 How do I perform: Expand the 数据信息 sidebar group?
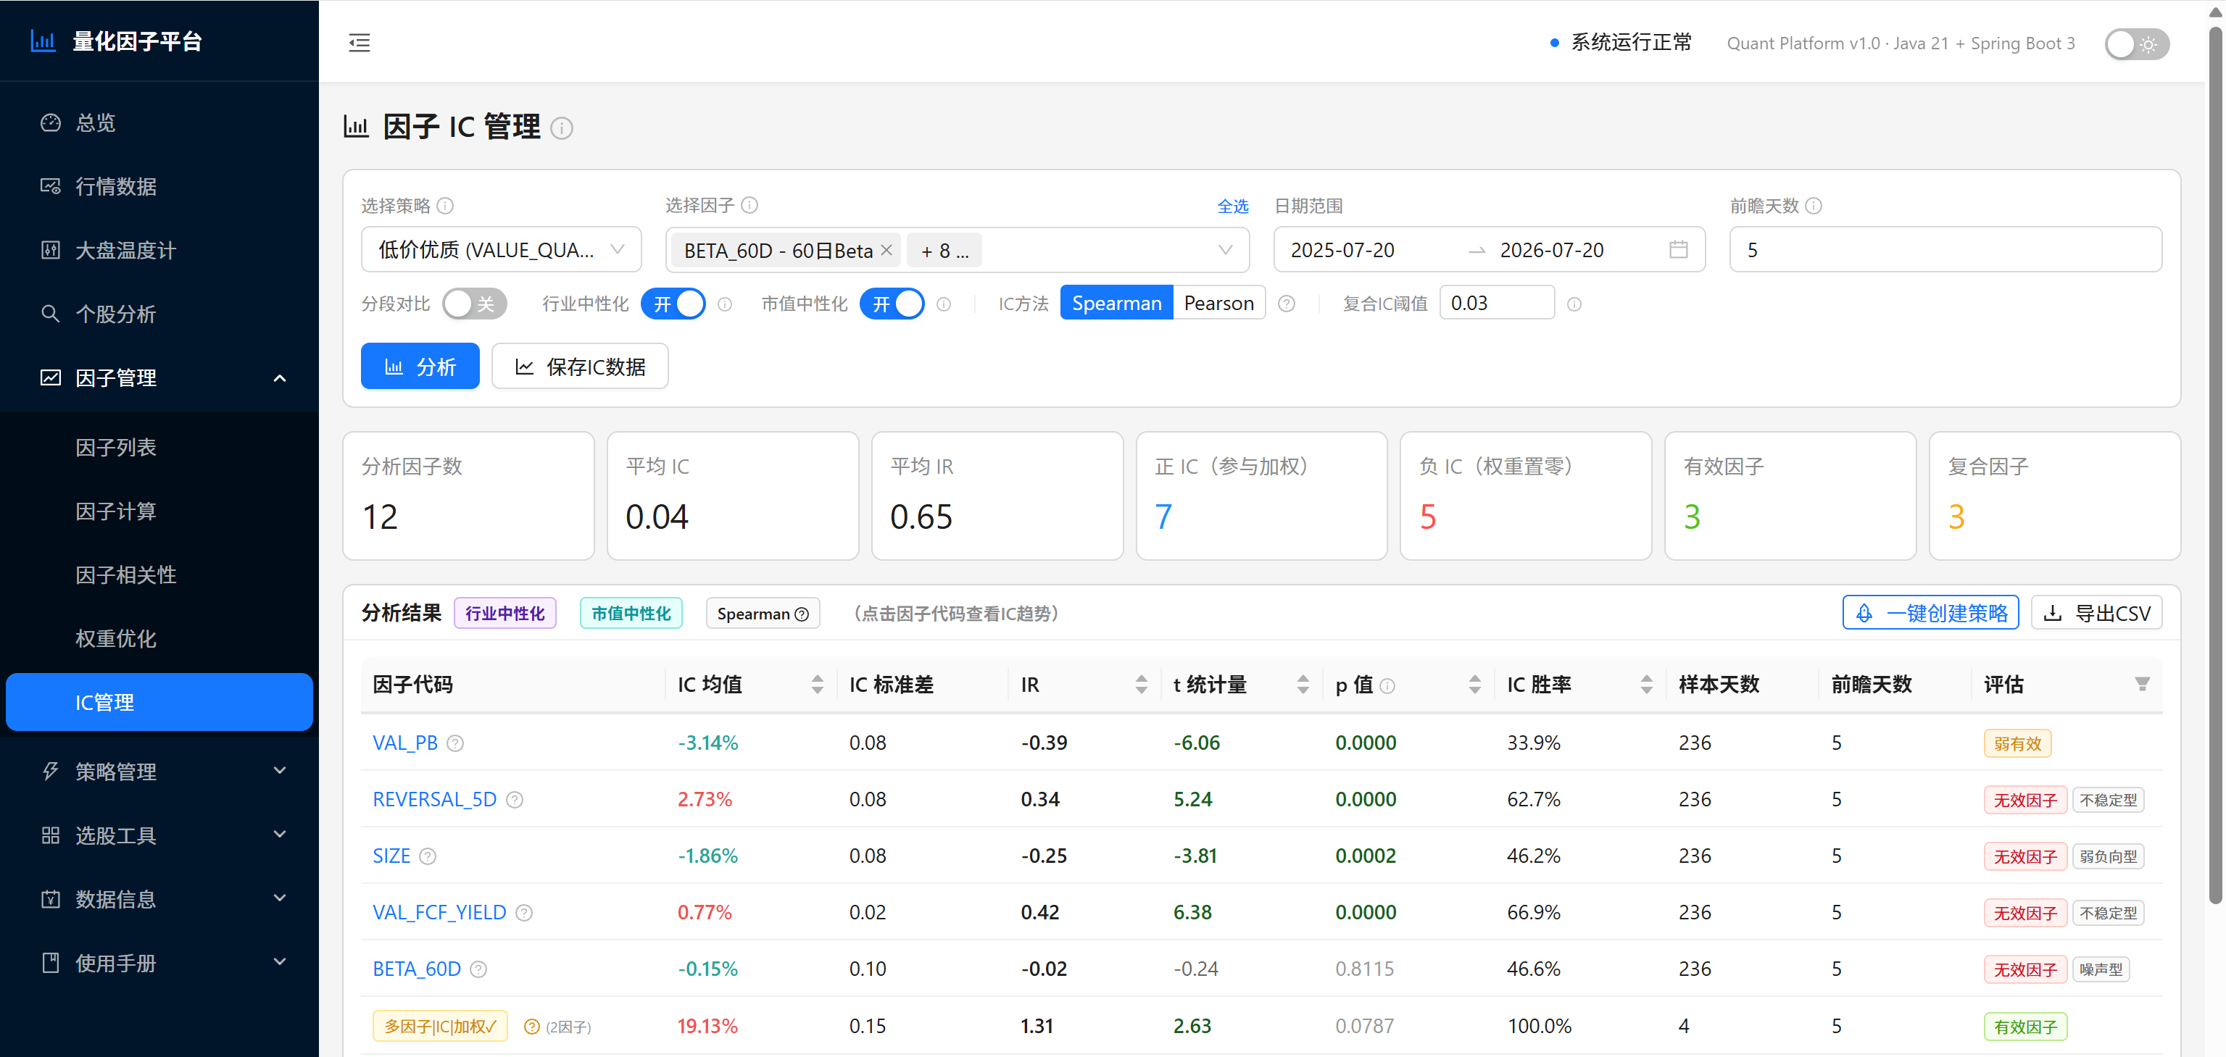point(160,899)
